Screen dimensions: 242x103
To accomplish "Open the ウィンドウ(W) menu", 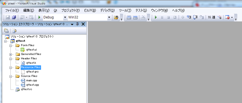I will click(x=159, y=10).
